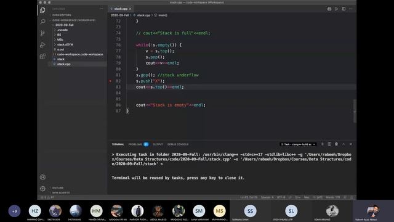394x222 pixels.
Task: Click main() in the breadcrumb
Action: pos(163,15)
